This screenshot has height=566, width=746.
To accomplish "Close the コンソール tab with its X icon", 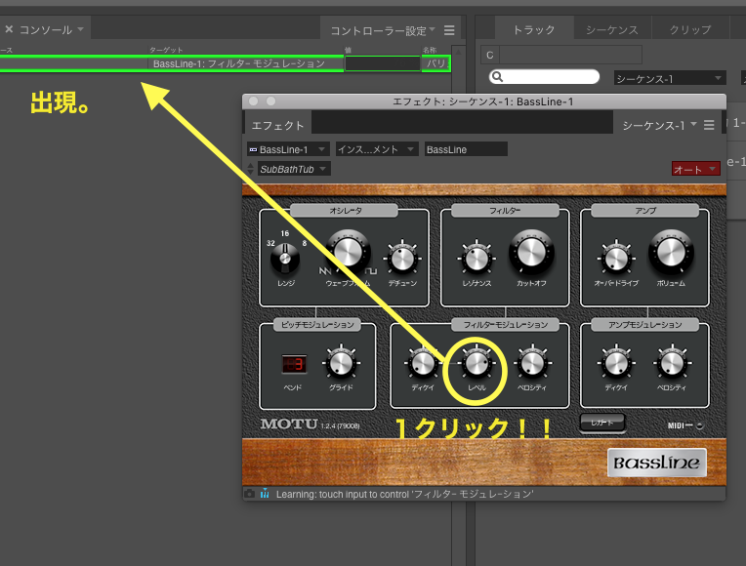I will (9, 29).
